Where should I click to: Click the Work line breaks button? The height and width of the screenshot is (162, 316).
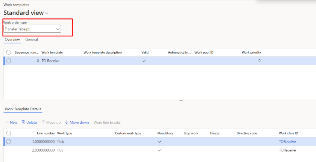click(x=107, y=122)
